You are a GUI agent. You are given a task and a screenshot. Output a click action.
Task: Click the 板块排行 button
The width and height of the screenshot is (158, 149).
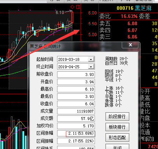[117, 127]
